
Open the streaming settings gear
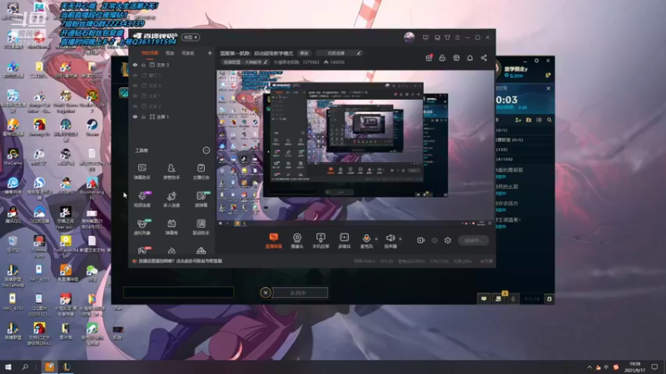(448, 240)
